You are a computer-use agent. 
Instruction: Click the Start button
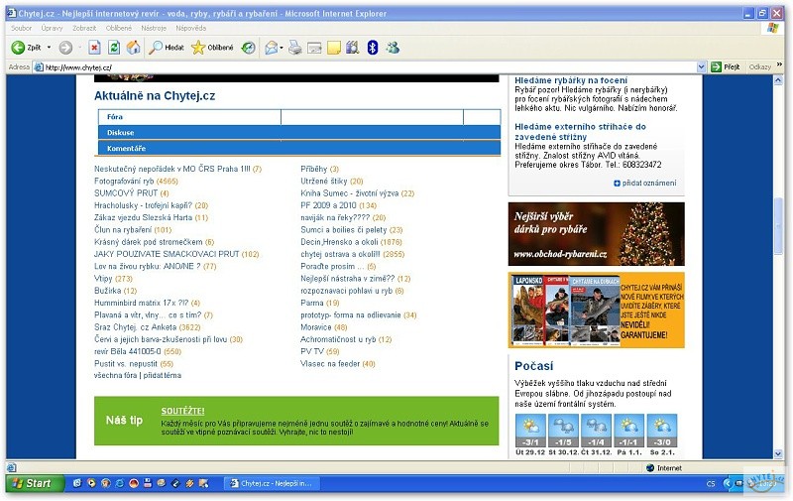point(35,484)
